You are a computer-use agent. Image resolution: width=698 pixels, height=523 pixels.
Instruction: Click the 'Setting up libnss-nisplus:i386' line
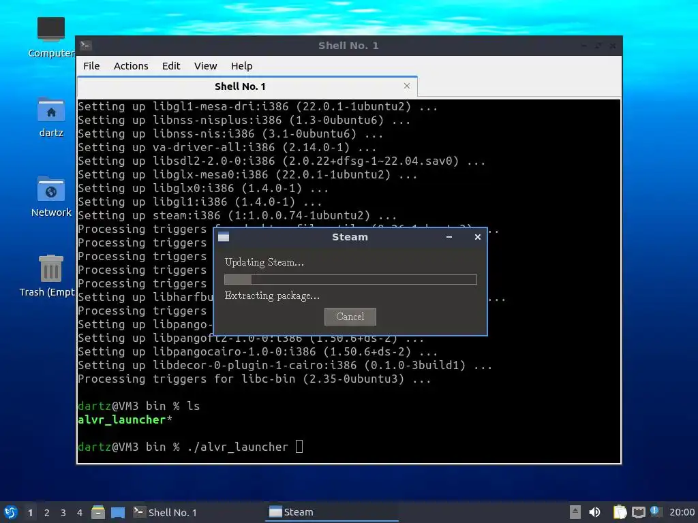coord(244,120)
